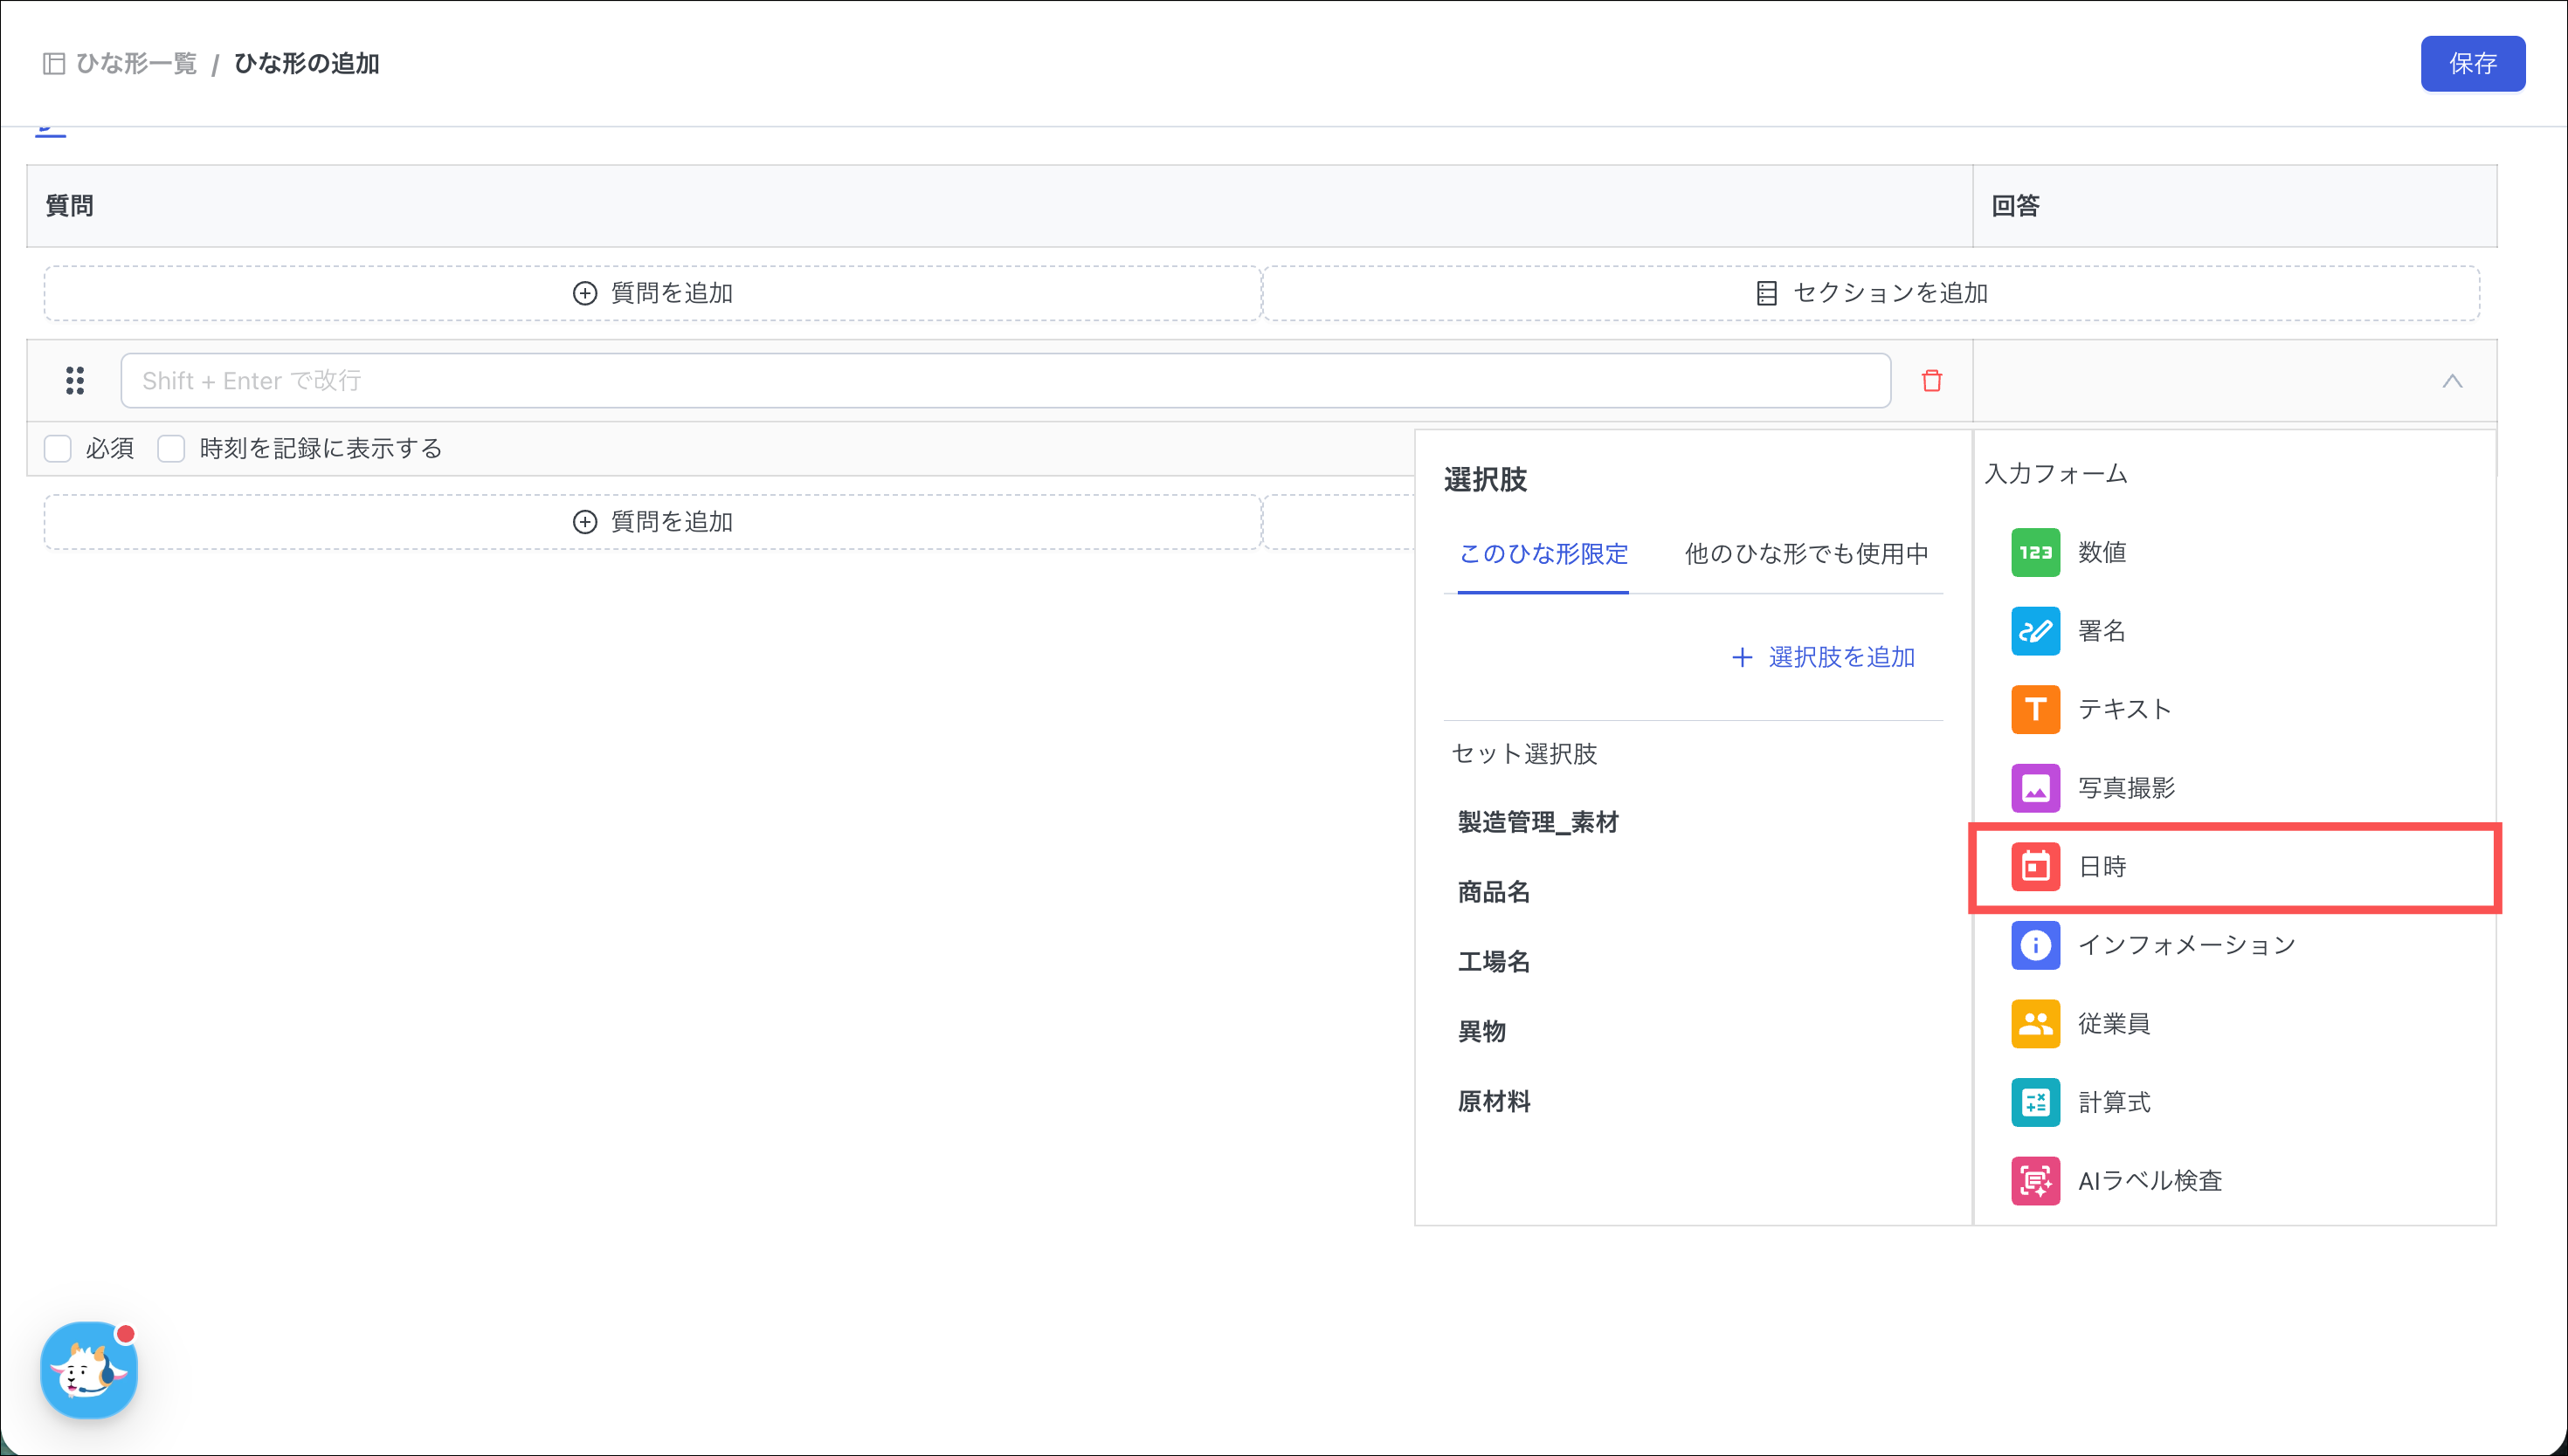Enable the 必須 checkbox
The height and width of the screenshot is (1456, 2568).
(58, 449)
